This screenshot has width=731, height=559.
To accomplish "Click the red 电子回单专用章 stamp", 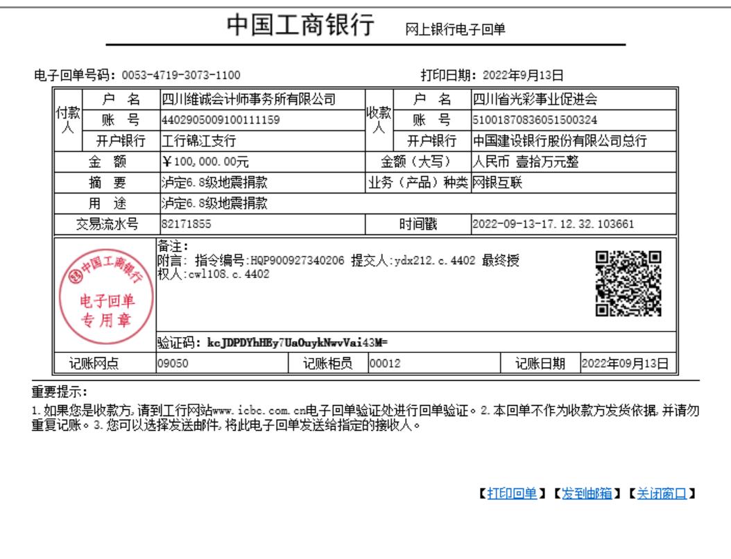I will tap(106, 297).
